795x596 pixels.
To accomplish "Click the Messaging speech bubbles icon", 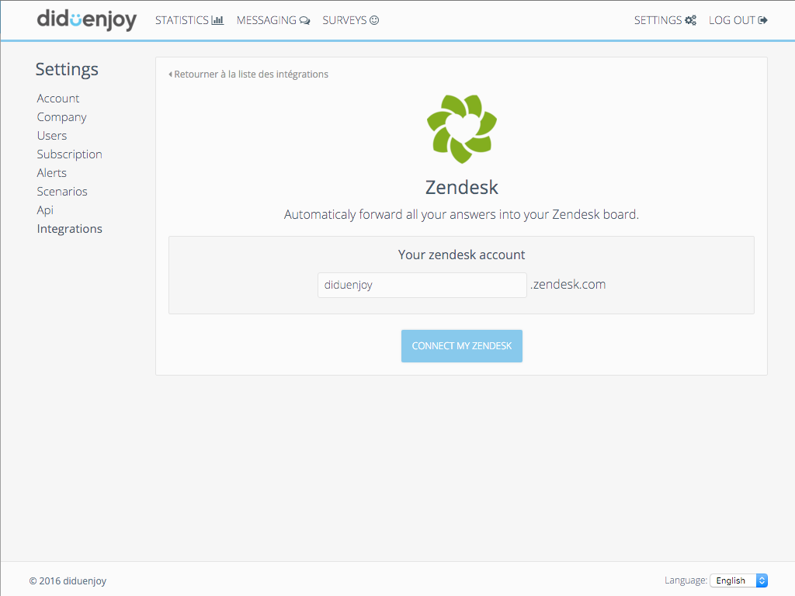I will click(304, 21).
